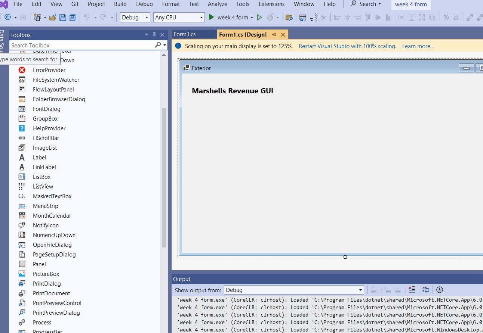The width and height of the screenshot is (483, 333).
Task: Click the Save All icon
Action: click(x=72, y=17)
